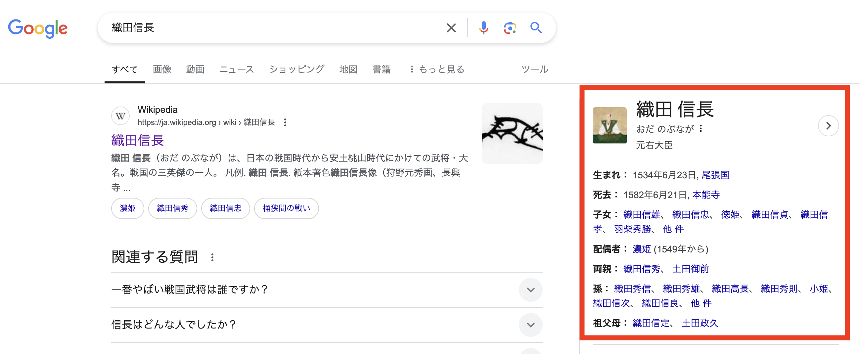
Task: Switch to the 動画 tab
Action: (x=195, y=69)
